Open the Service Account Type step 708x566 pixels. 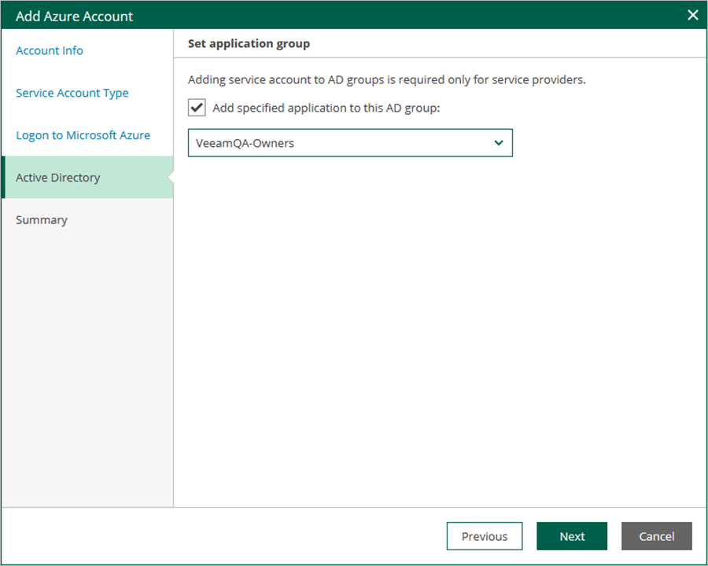click(72, 93)
